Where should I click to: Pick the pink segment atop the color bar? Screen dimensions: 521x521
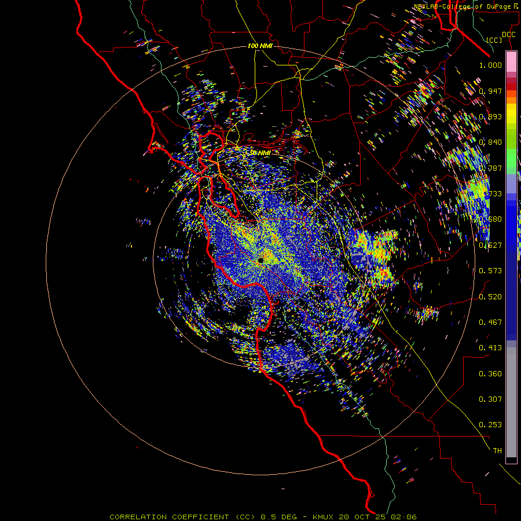tap(511, 62)
